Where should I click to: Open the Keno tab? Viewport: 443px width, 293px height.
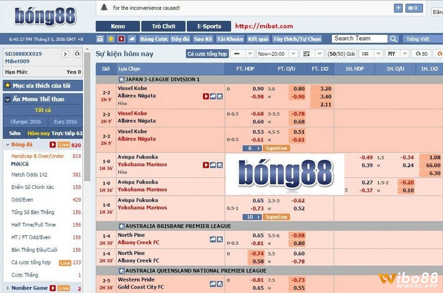[x=118, y=26]
